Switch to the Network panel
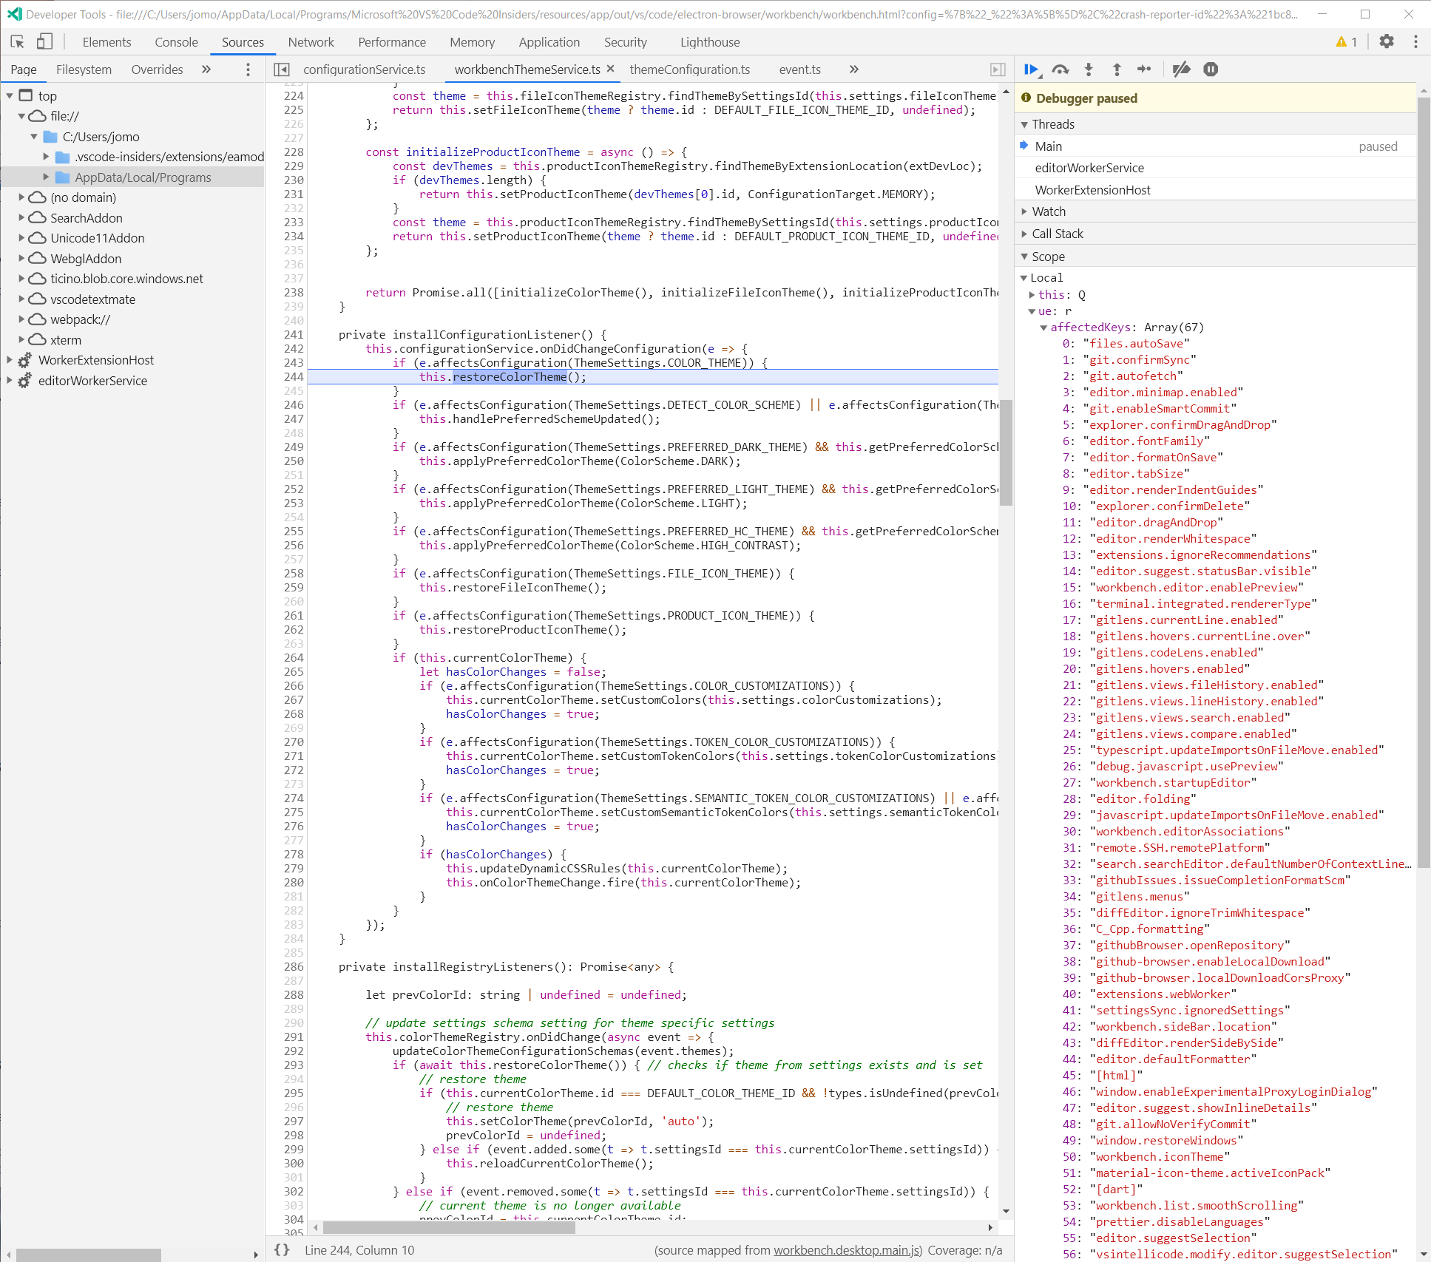 311,42
